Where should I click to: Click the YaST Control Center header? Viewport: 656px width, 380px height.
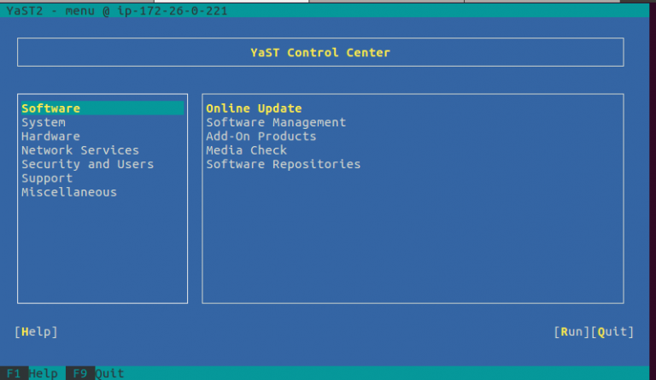pyautogui.click(x=320, y=53)
